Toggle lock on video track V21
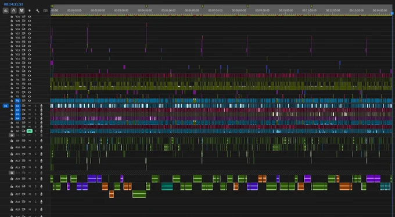395x217 pixels. [x=12, y=17]
